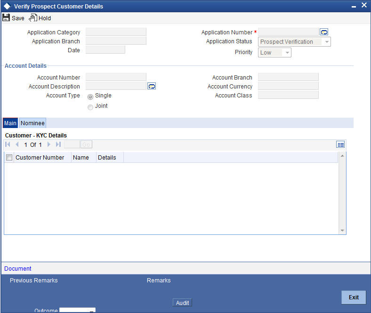Screen dimensions: 371x313
Task: Open the Application Status dropdown
Action: pos(294,41)
